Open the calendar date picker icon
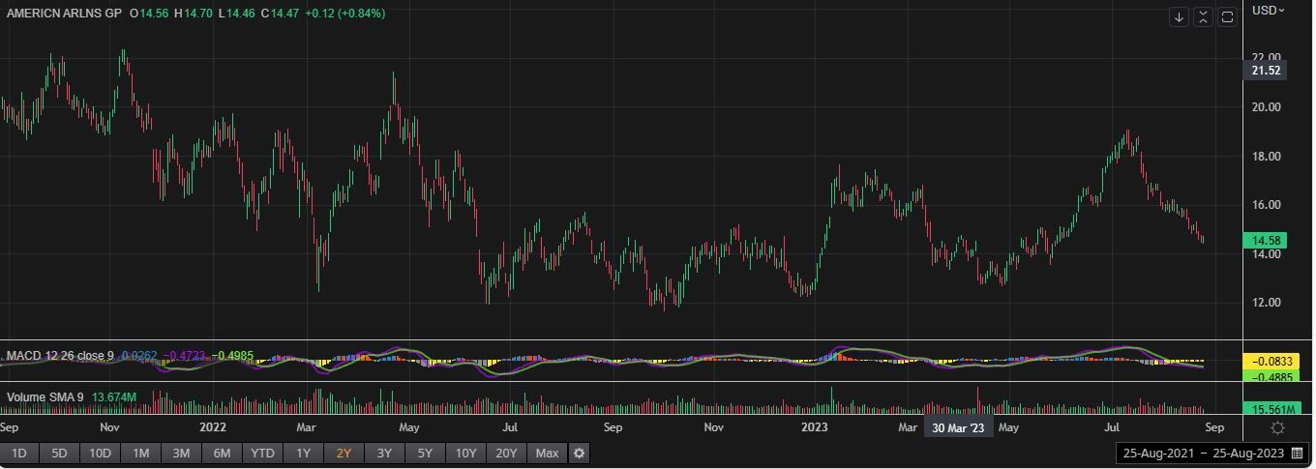Viewport: 1316px width, 469px height. coord(1297,453)
